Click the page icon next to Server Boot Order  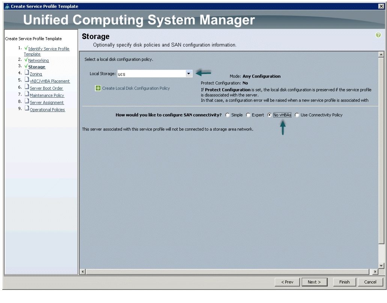[27, 87]
